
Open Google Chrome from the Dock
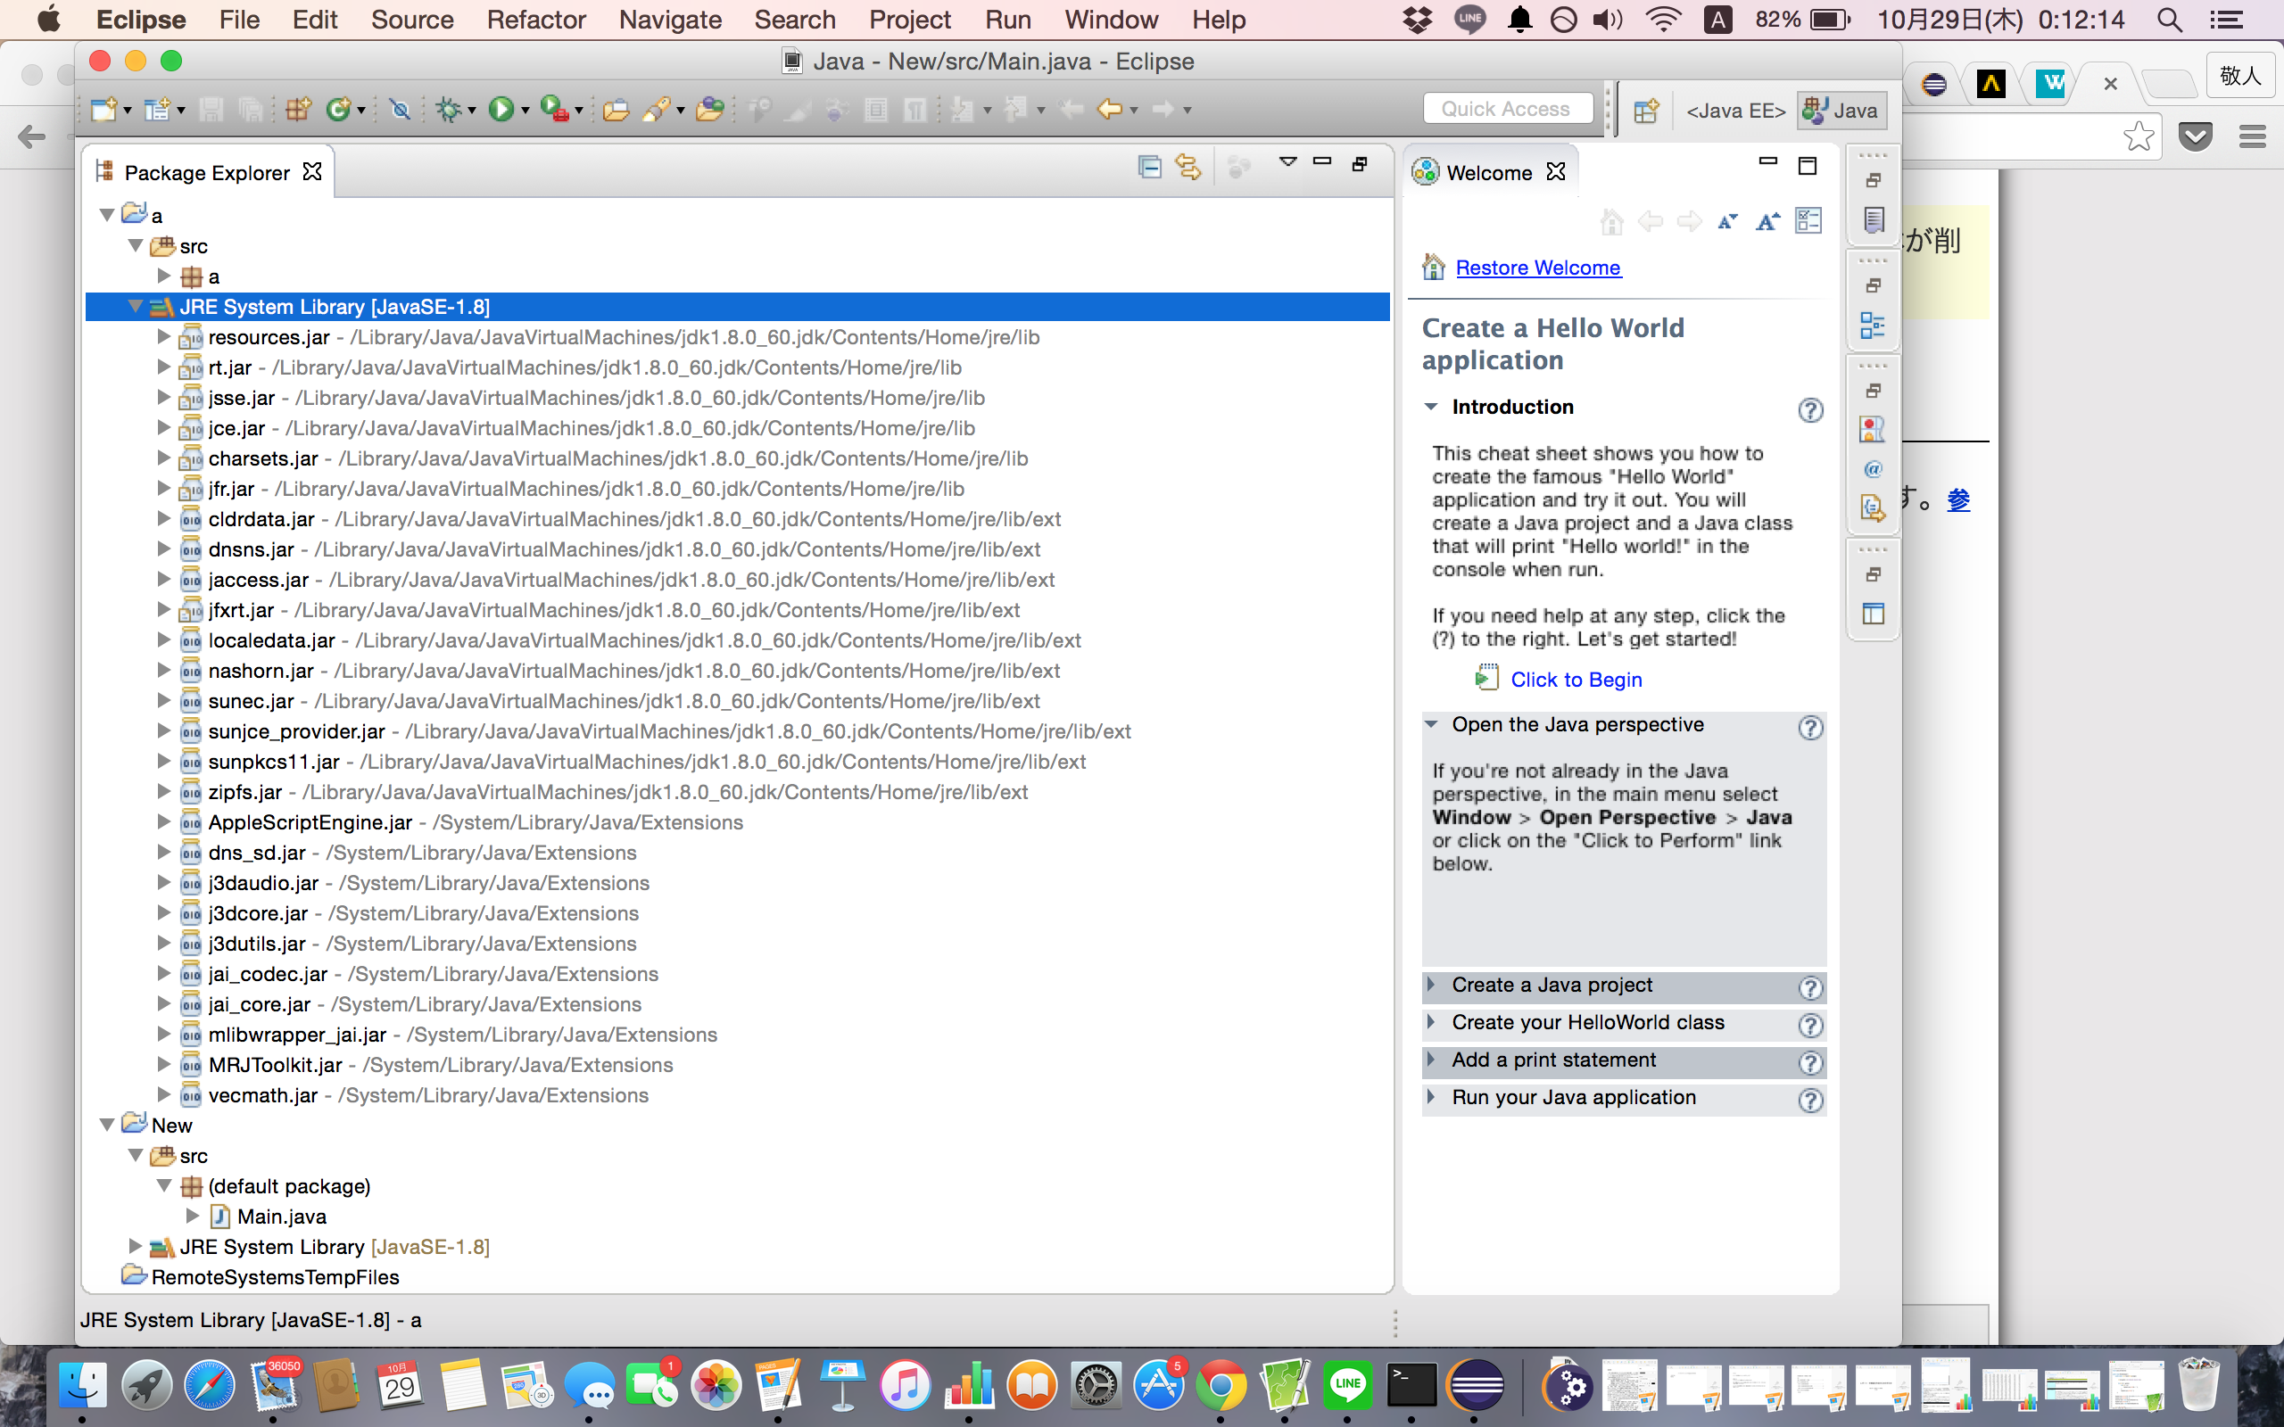click(x=1221, y=1385)
